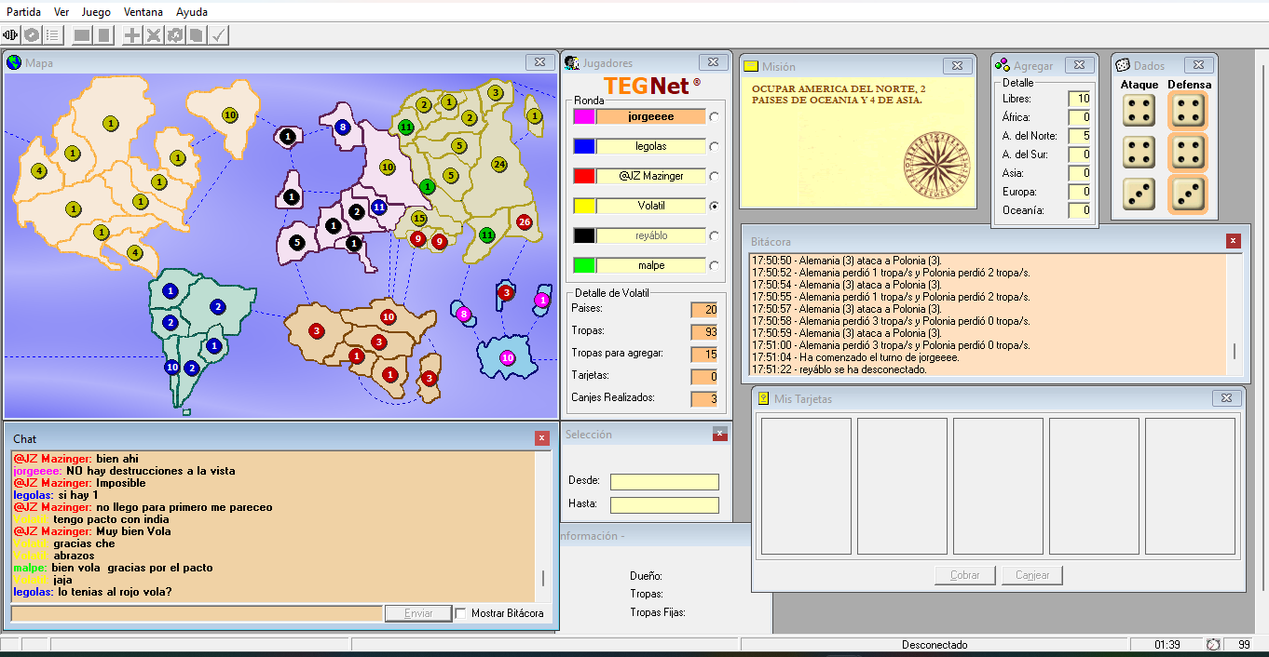Click the globe icon of Mapa window

pos(14,62)
